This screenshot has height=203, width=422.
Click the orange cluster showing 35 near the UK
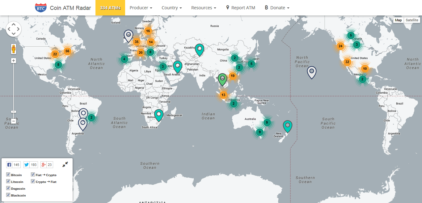[x=137, y=41]
